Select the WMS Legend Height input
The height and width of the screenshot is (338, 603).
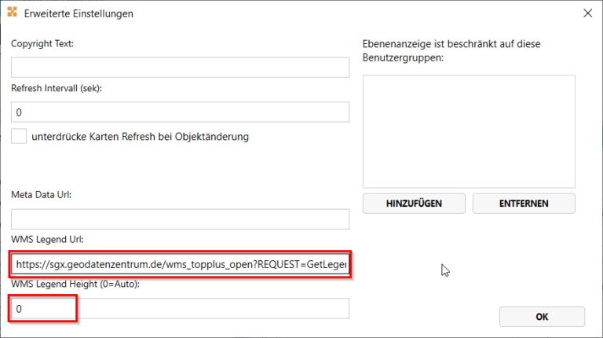180,309
